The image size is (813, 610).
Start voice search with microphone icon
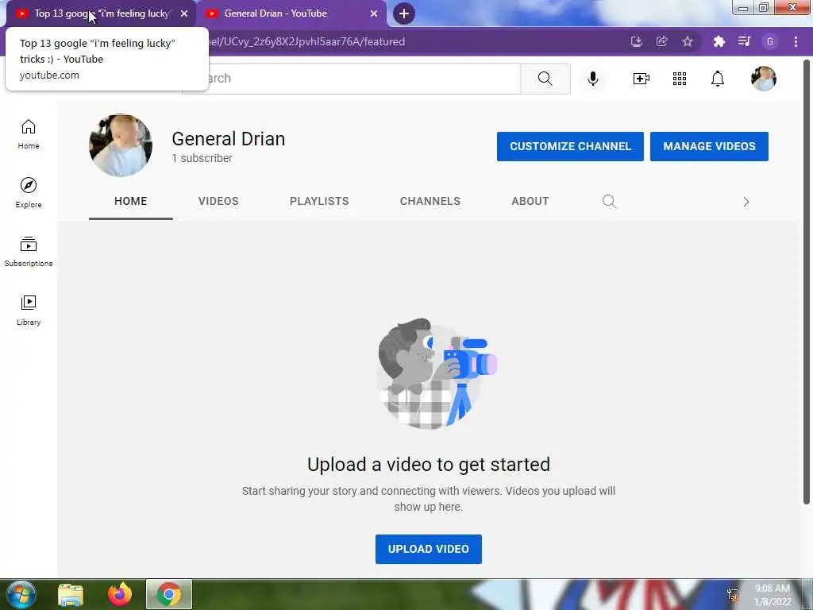click(x=593, y=79)
